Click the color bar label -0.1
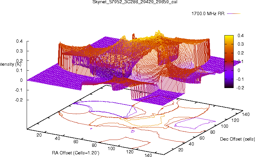 (x=240, y=79)
